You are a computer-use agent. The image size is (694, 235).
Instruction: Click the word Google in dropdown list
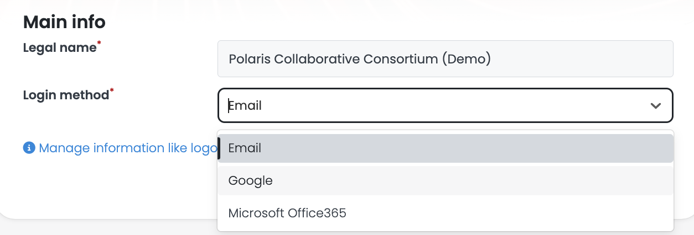point(251,181)
